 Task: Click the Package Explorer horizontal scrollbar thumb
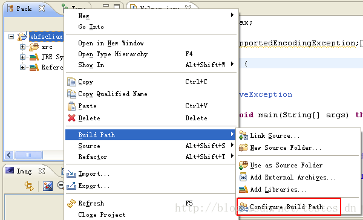click(28, 155)
